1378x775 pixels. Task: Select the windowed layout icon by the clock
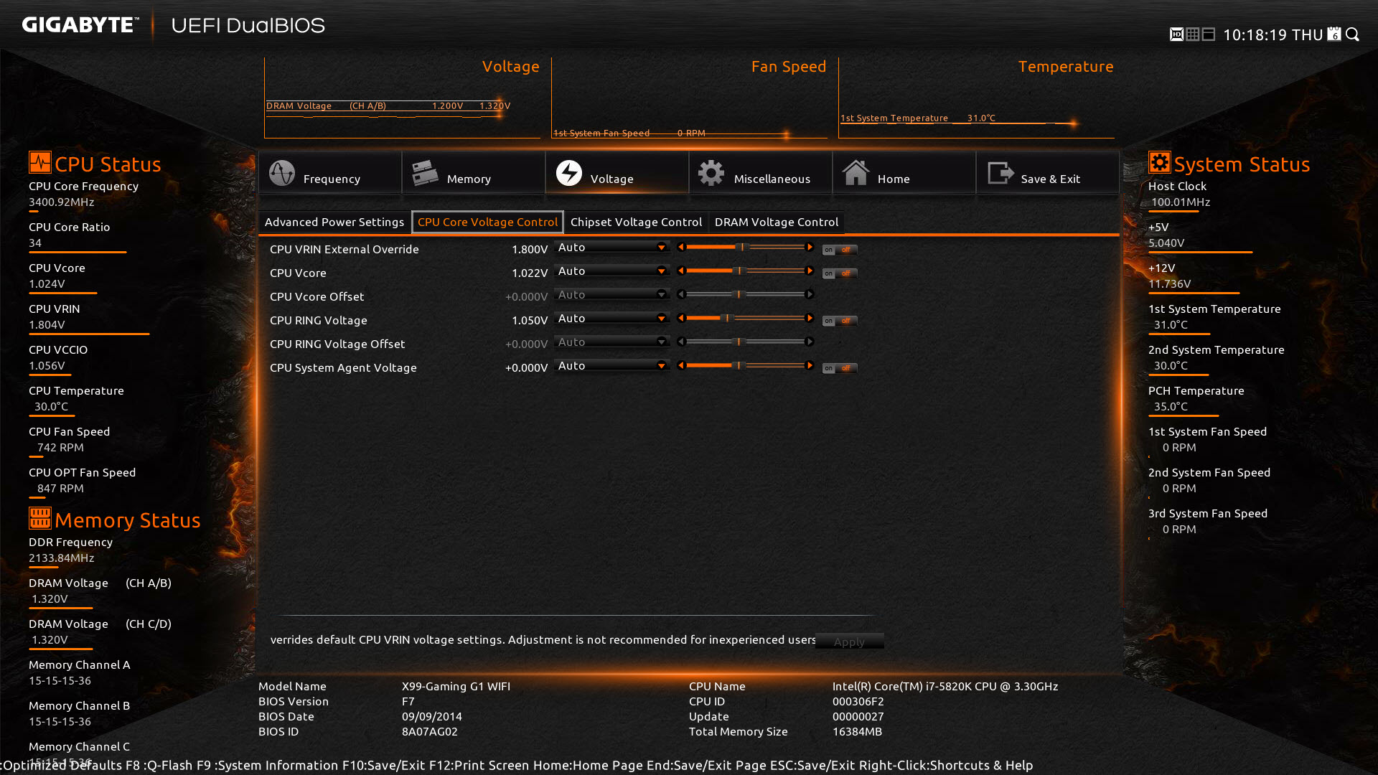point(1209,34)
